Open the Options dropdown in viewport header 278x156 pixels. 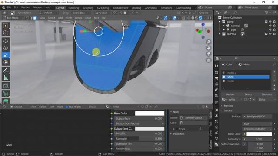point(205,13)
